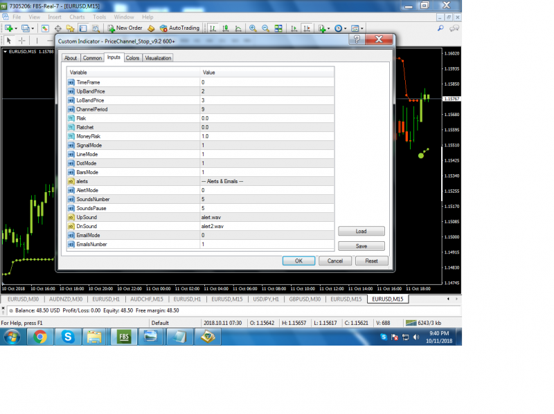Open the Help menu
The image size is (554, 414).
coord(148,17)
